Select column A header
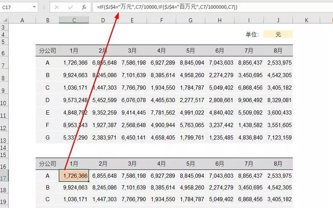333x208 pixels. [x=22, y=20]
